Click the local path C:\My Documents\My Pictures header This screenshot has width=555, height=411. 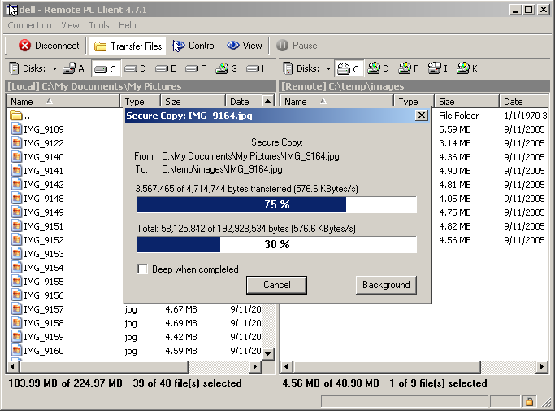[141, 86]
